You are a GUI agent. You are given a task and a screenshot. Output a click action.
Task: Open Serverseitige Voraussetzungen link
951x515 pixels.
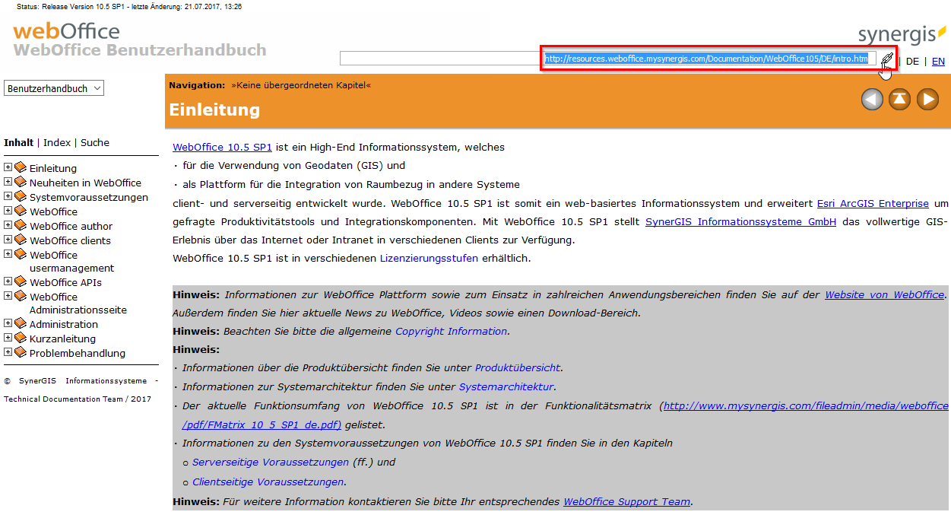271,462
